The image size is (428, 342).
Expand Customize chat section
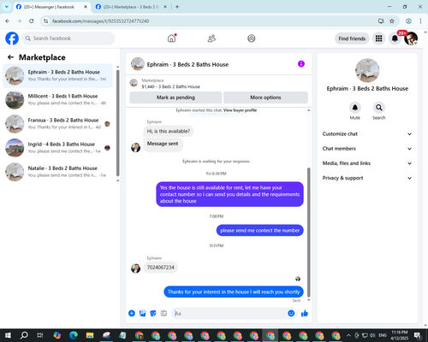click(x=367, y=134)
